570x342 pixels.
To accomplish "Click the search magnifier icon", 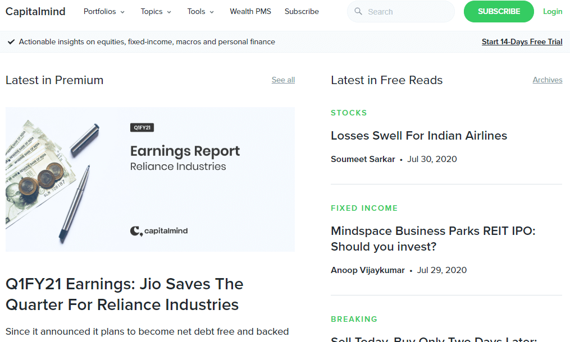I will 358,11.
